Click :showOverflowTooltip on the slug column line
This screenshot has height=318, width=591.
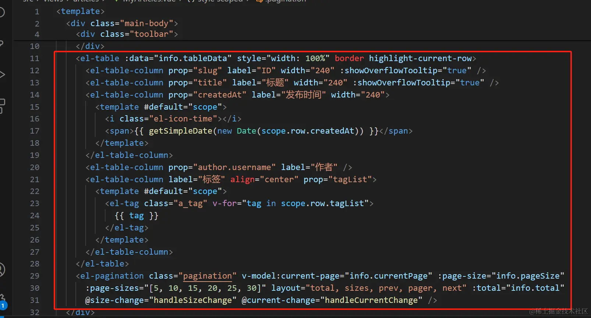tap(391, 70)
